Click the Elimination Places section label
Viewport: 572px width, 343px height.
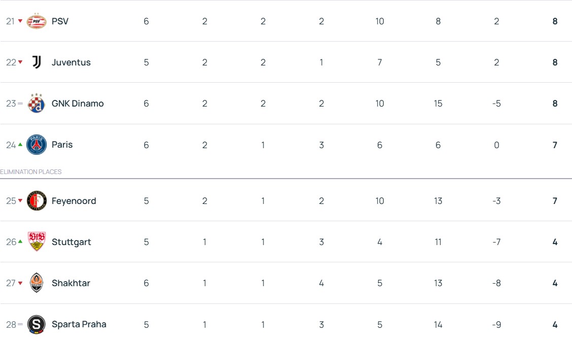(x=31, y=172)
